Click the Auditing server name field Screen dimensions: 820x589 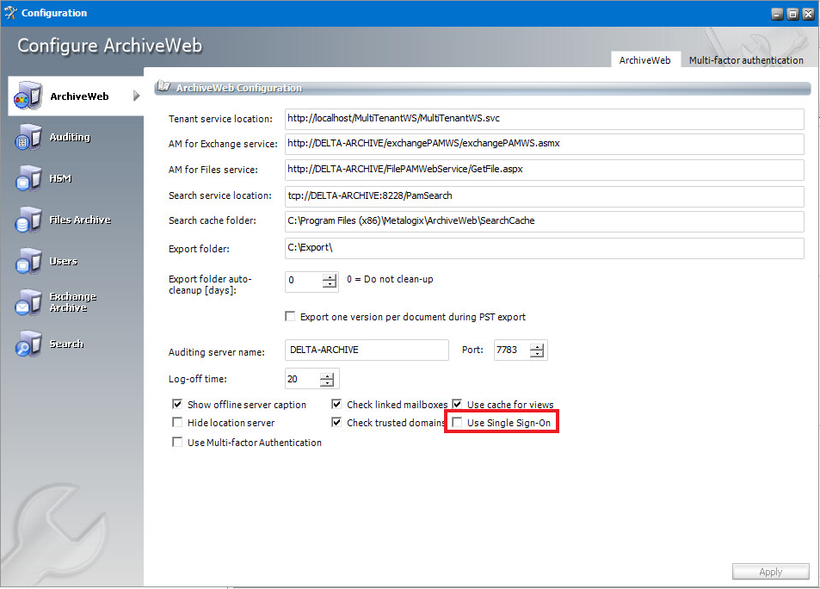coord(367,350)
